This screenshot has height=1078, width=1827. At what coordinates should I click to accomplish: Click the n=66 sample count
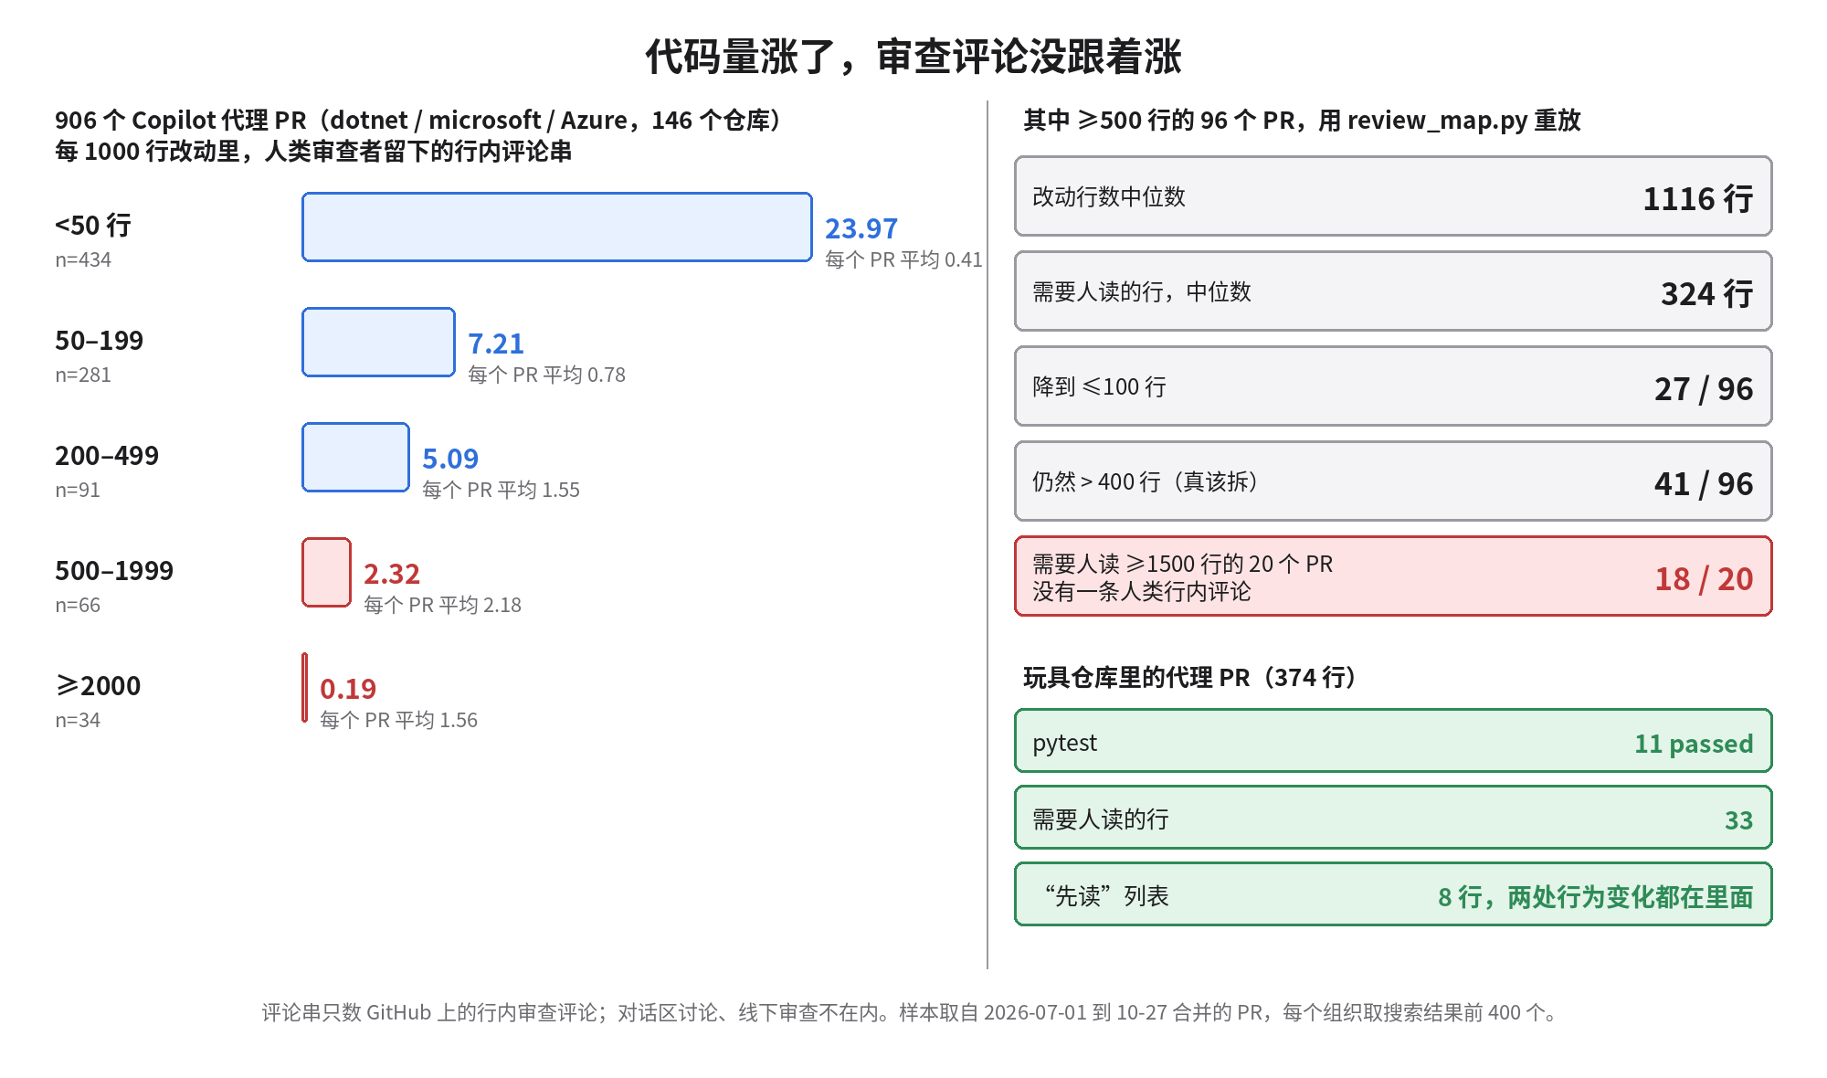(78, 606)
